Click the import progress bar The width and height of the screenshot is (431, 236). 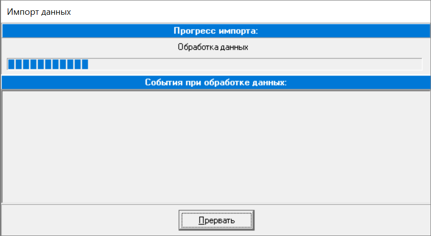[x=214, y=64]
